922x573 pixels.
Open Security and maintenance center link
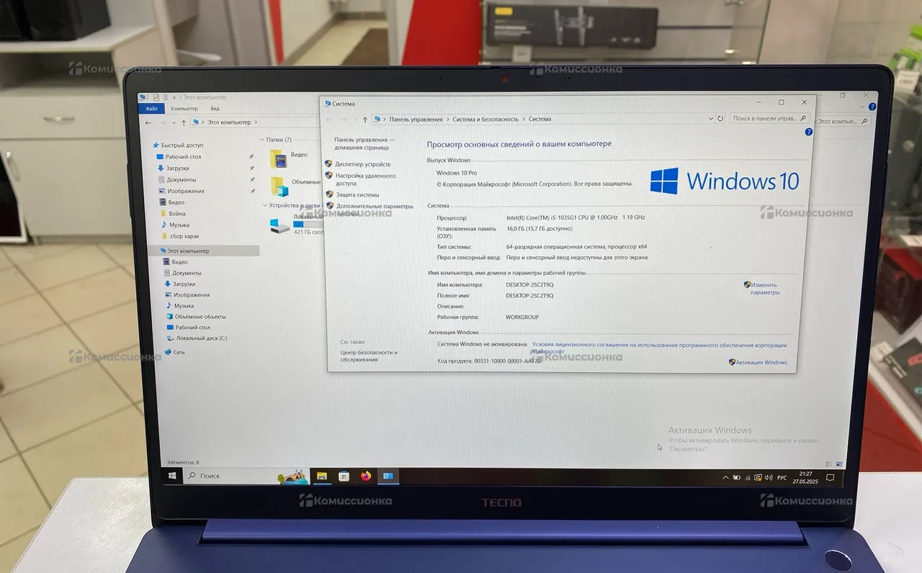tap(369, 356)
